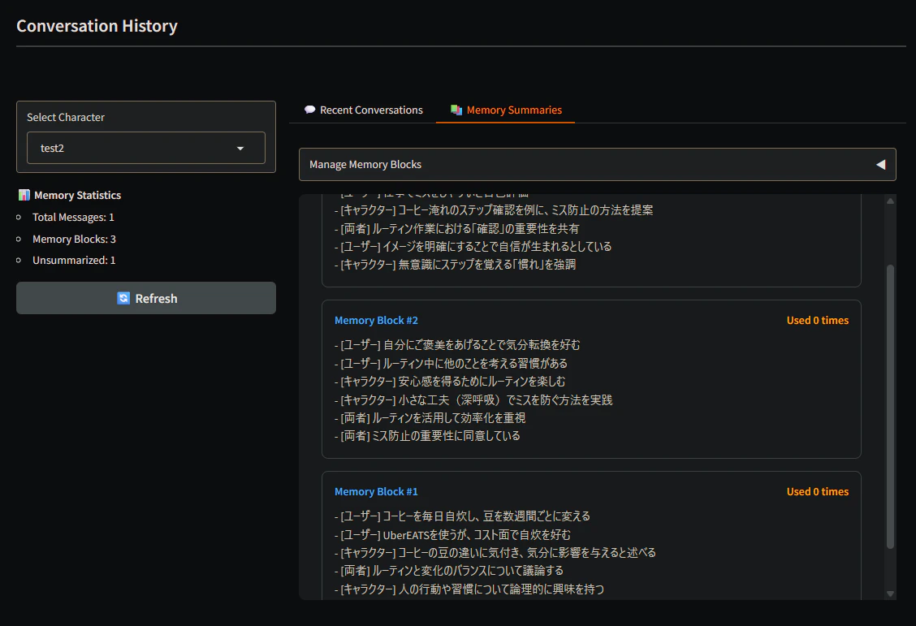Click the Select Character label
The width and height of the screenshot is (916, 626).
(66, 118)
